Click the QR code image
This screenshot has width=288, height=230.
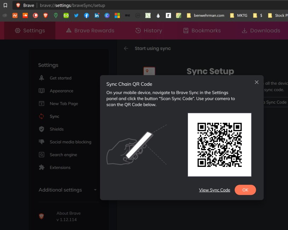(x=219, y=145)
